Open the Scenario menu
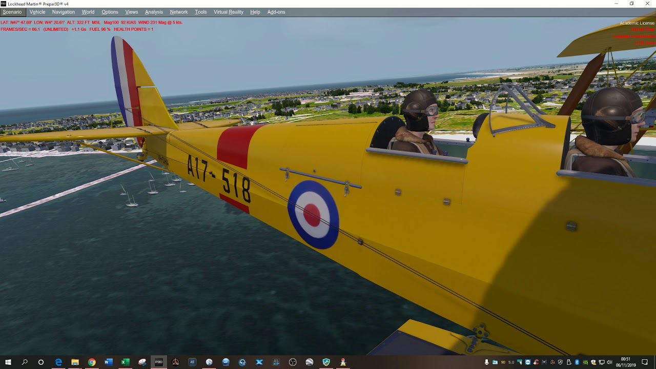 tap(12, 12)
